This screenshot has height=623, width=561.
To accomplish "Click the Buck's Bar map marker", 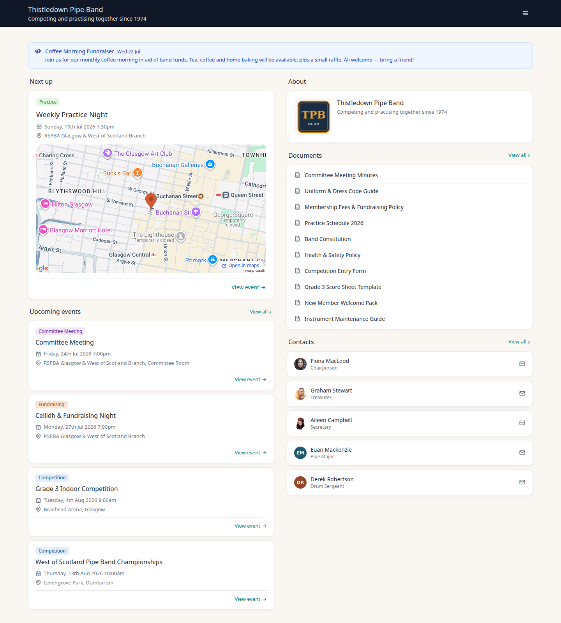I will pyautogui.click(x=138, y=173).
